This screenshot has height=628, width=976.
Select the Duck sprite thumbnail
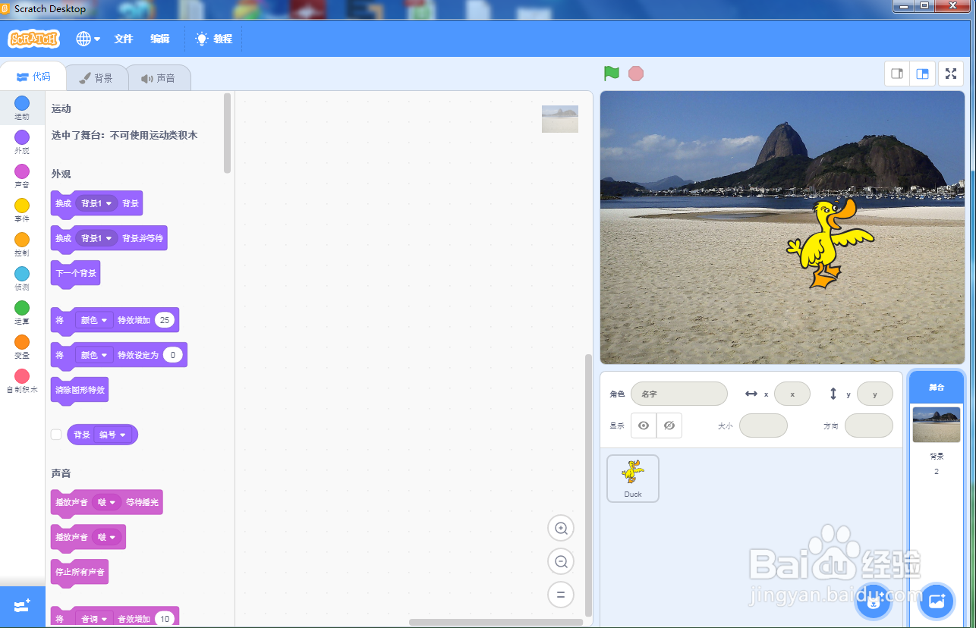tap(633, 478)
